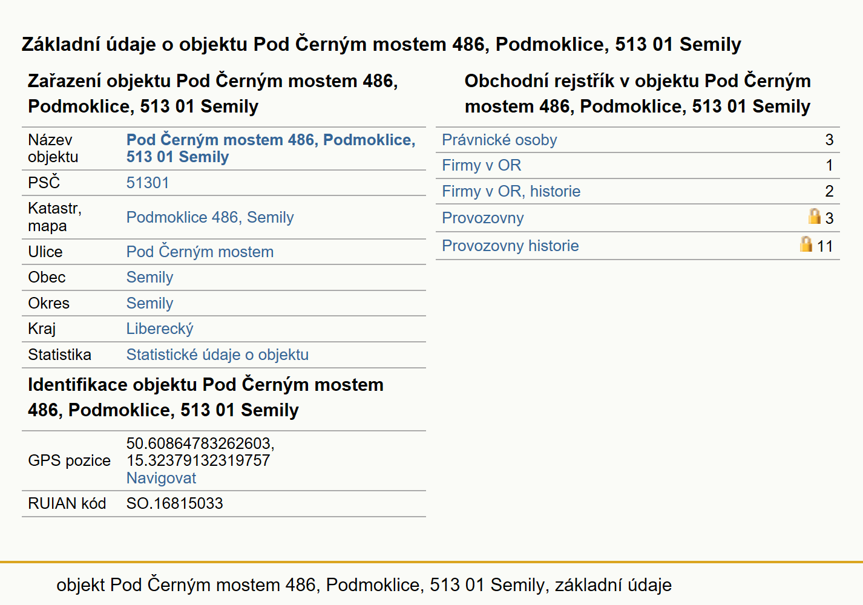Open the Liberecký region link
Viewport: 863px width, 605px height.
160,329
